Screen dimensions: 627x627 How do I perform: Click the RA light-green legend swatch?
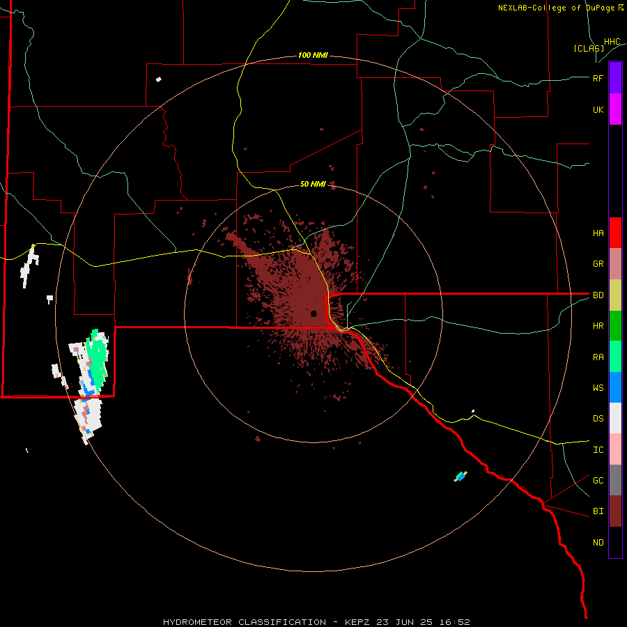click(615, 357)
